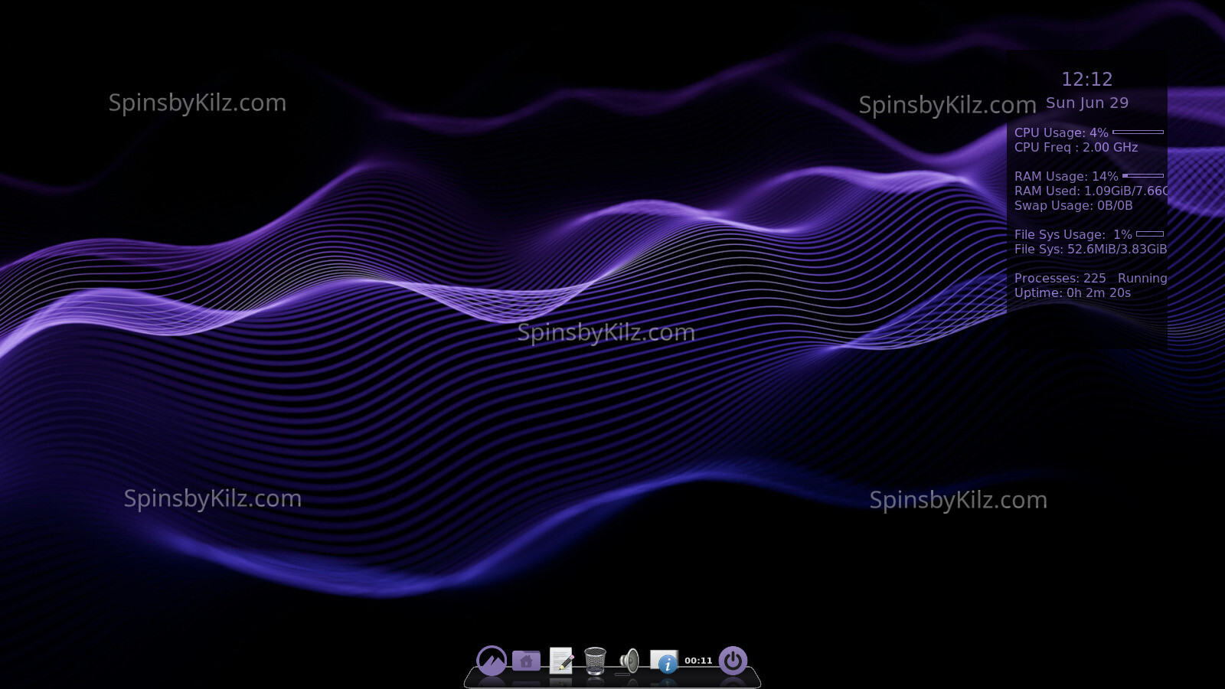Click the File Sys: 52.6MiB/3.83GiB line
Screen dimensions: 1225x689
coord(1091,249)
